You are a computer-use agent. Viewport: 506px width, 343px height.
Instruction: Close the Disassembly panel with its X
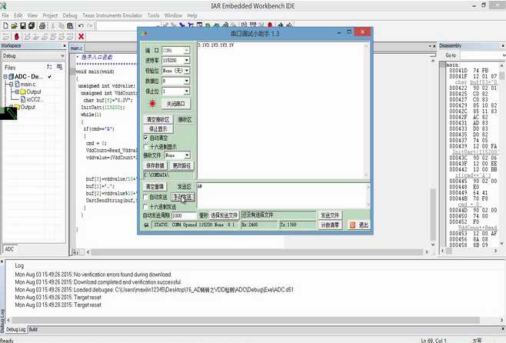coord(503,46)
